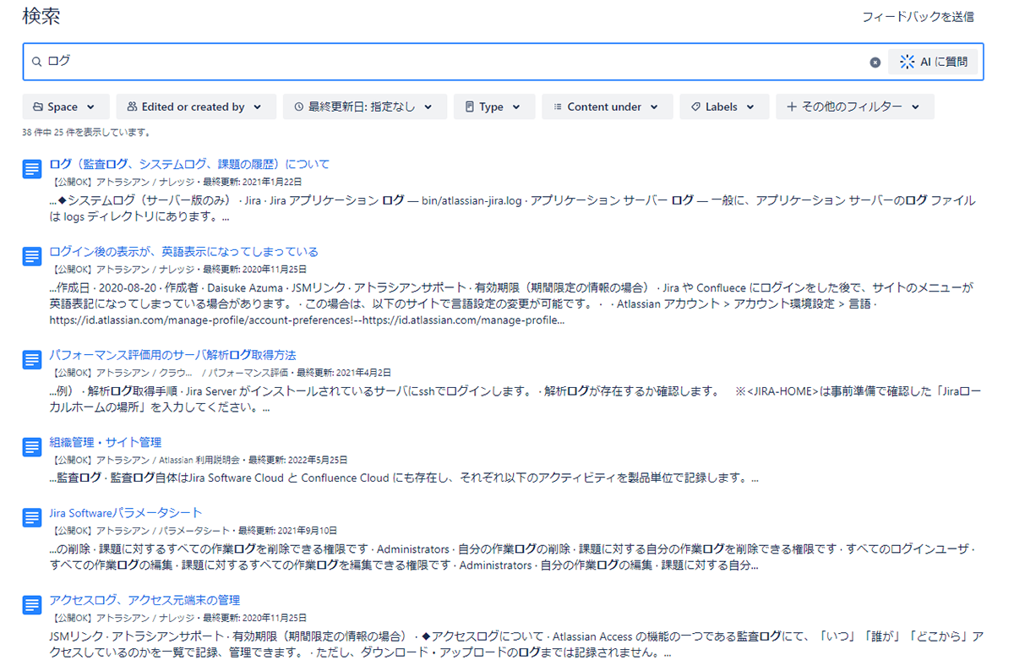Click the clear search text icon
Image resolution: width=1014 pixels, height=666 pixels.
pyautogui.click(x=875, y=62)
